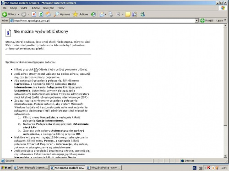
Task: Click the keyboard icon beside the tray
Action: click(201, 168)
